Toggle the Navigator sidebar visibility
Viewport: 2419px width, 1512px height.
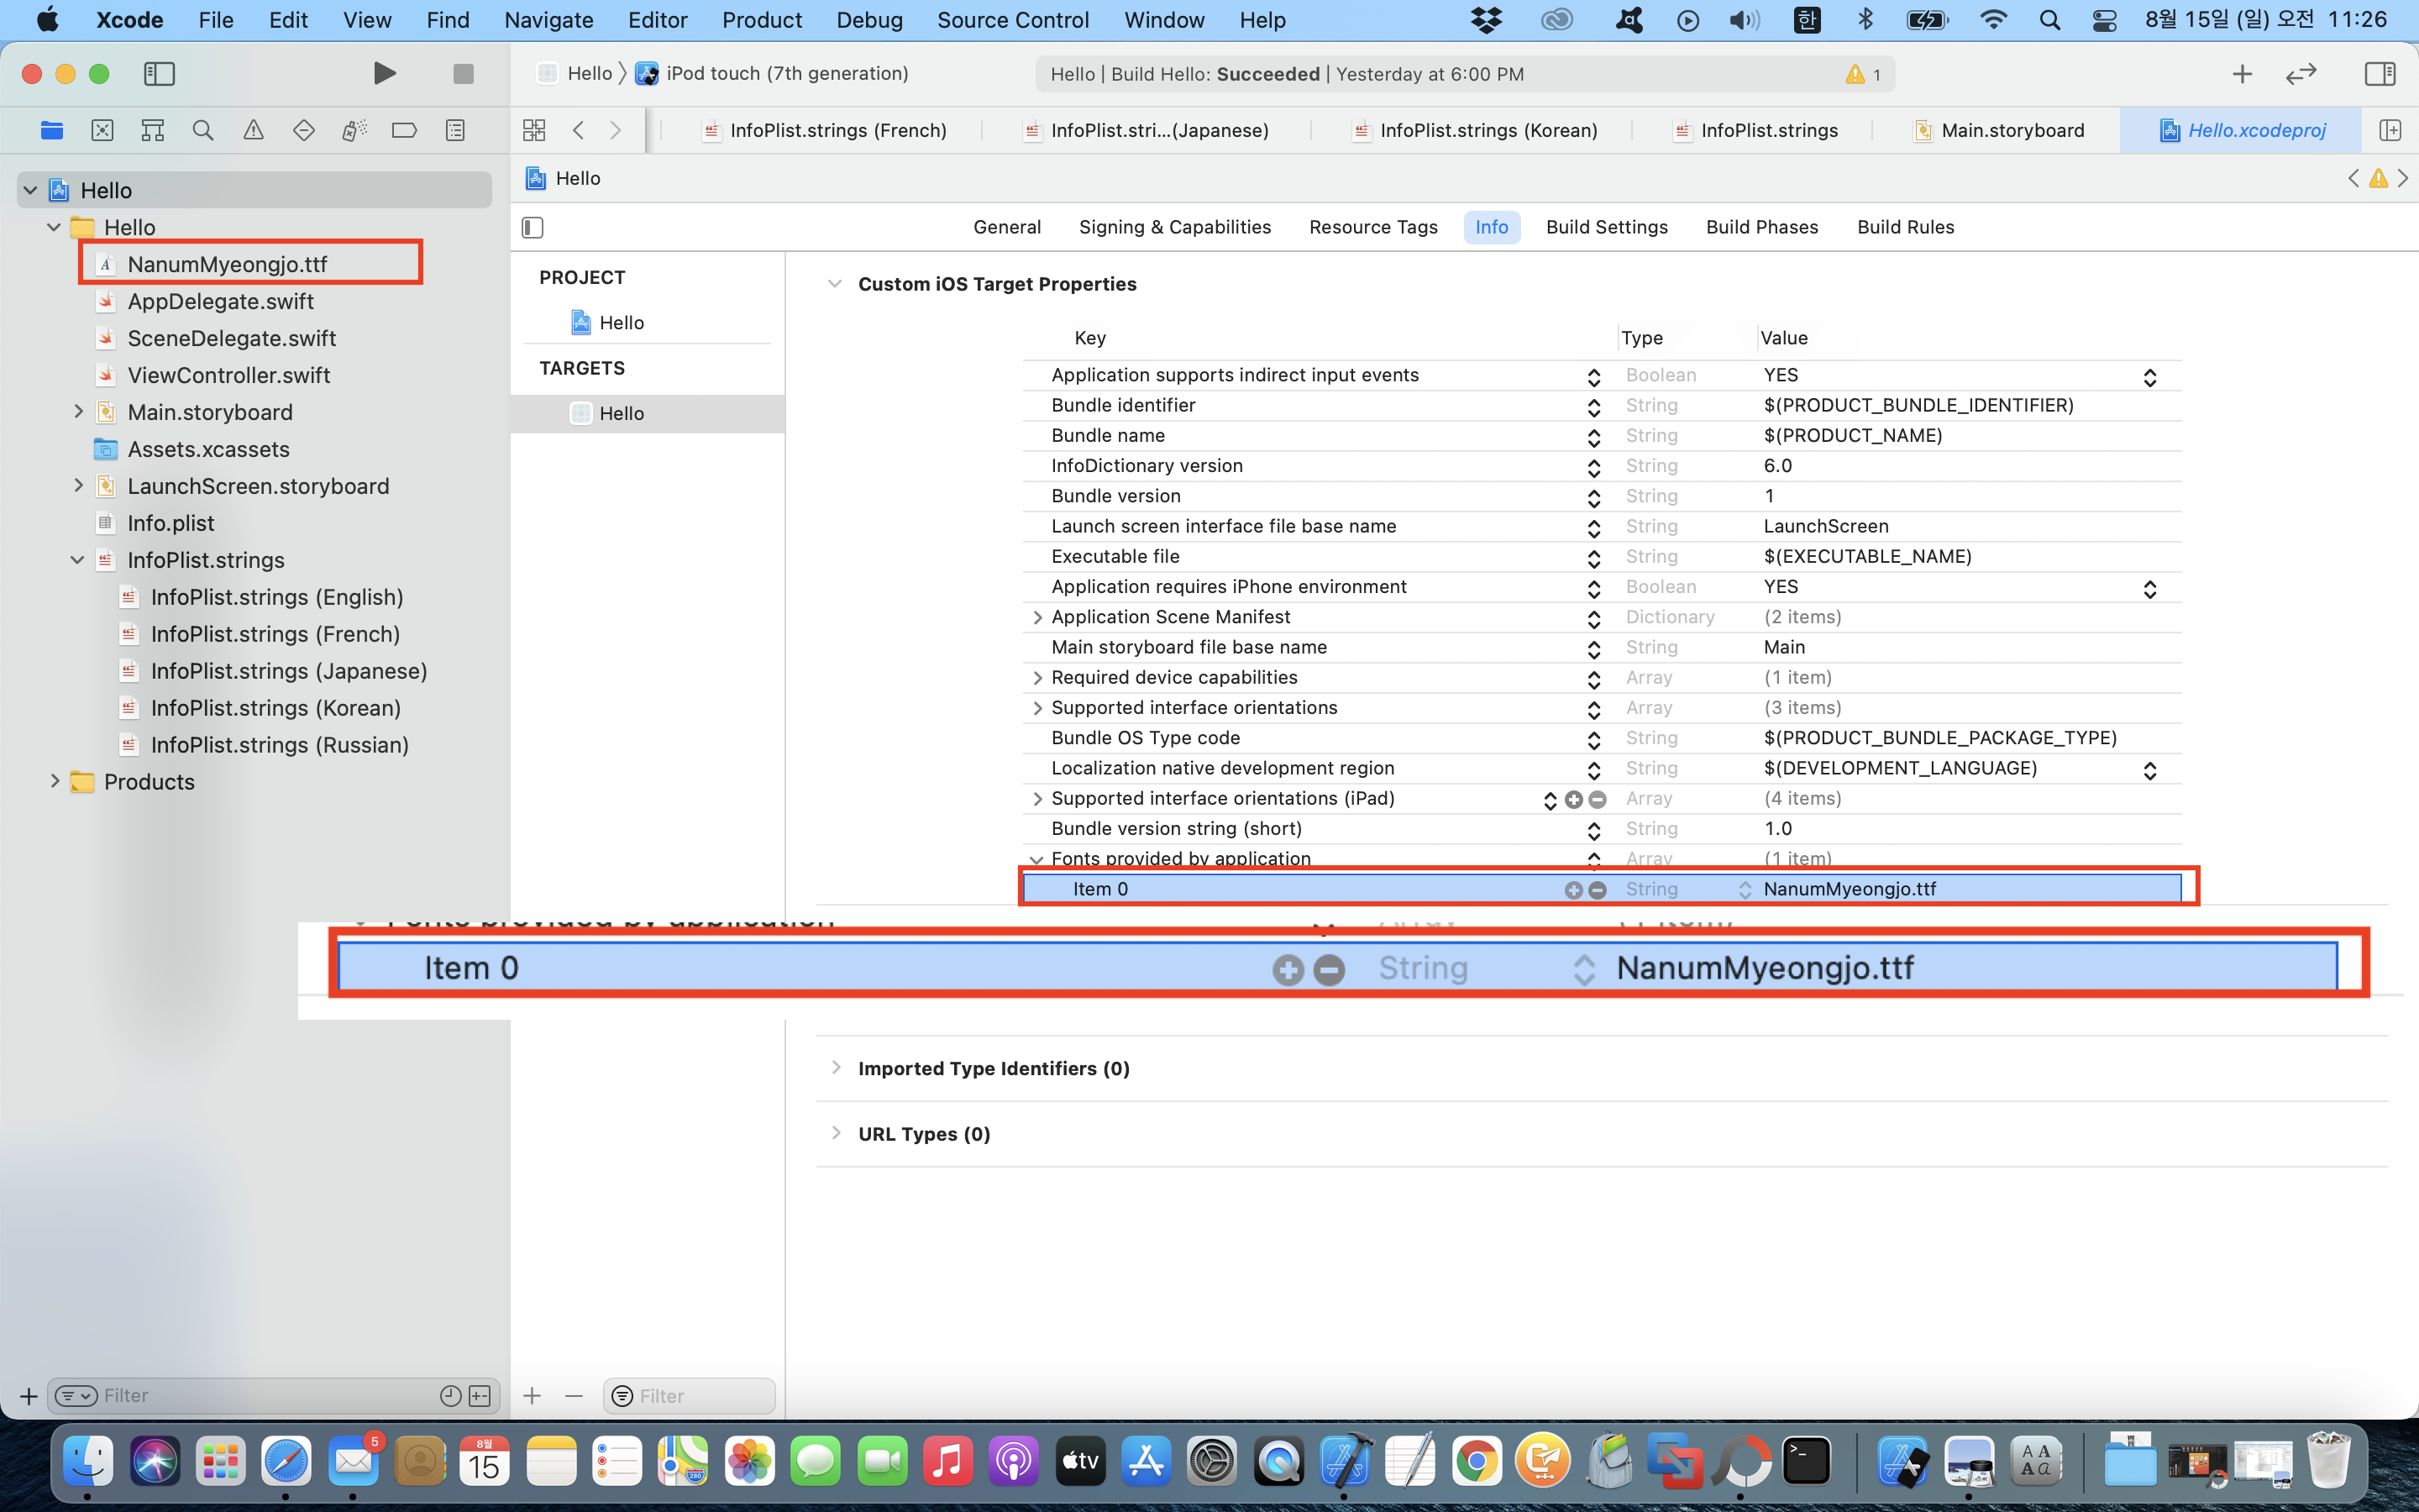159,73
